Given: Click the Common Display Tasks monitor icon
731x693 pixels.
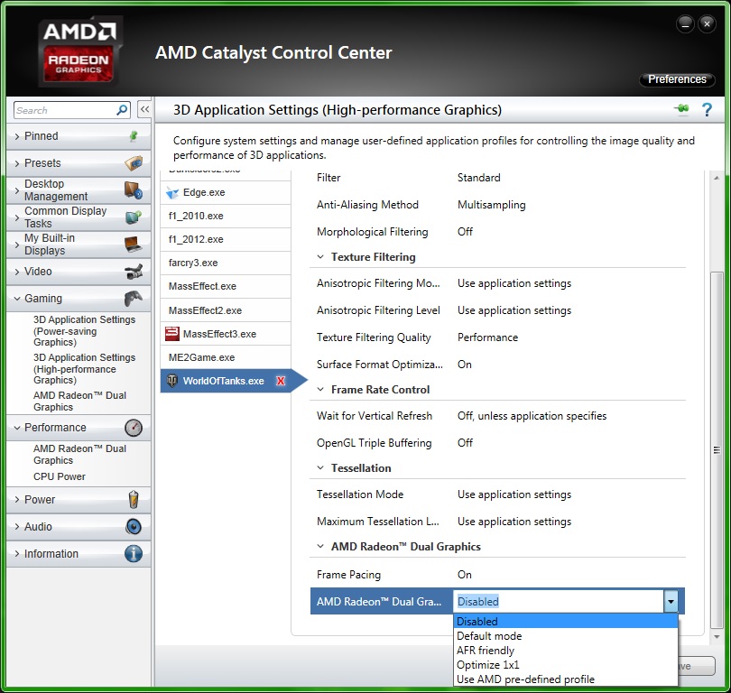Looking at the screenshot, I should (x=134, y=217).
